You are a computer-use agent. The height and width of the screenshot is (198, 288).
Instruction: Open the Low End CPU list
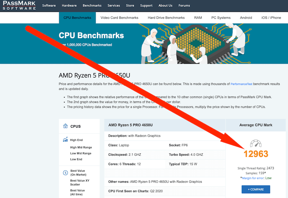click(x=76, y=159)
